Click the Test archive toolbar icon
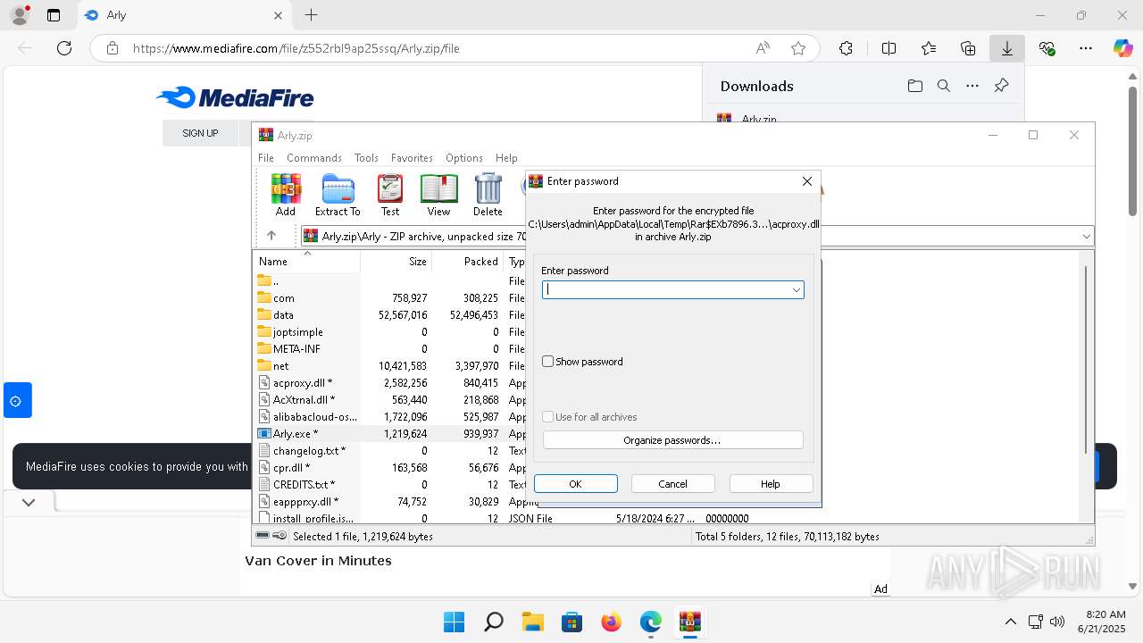 click(390, 195)
